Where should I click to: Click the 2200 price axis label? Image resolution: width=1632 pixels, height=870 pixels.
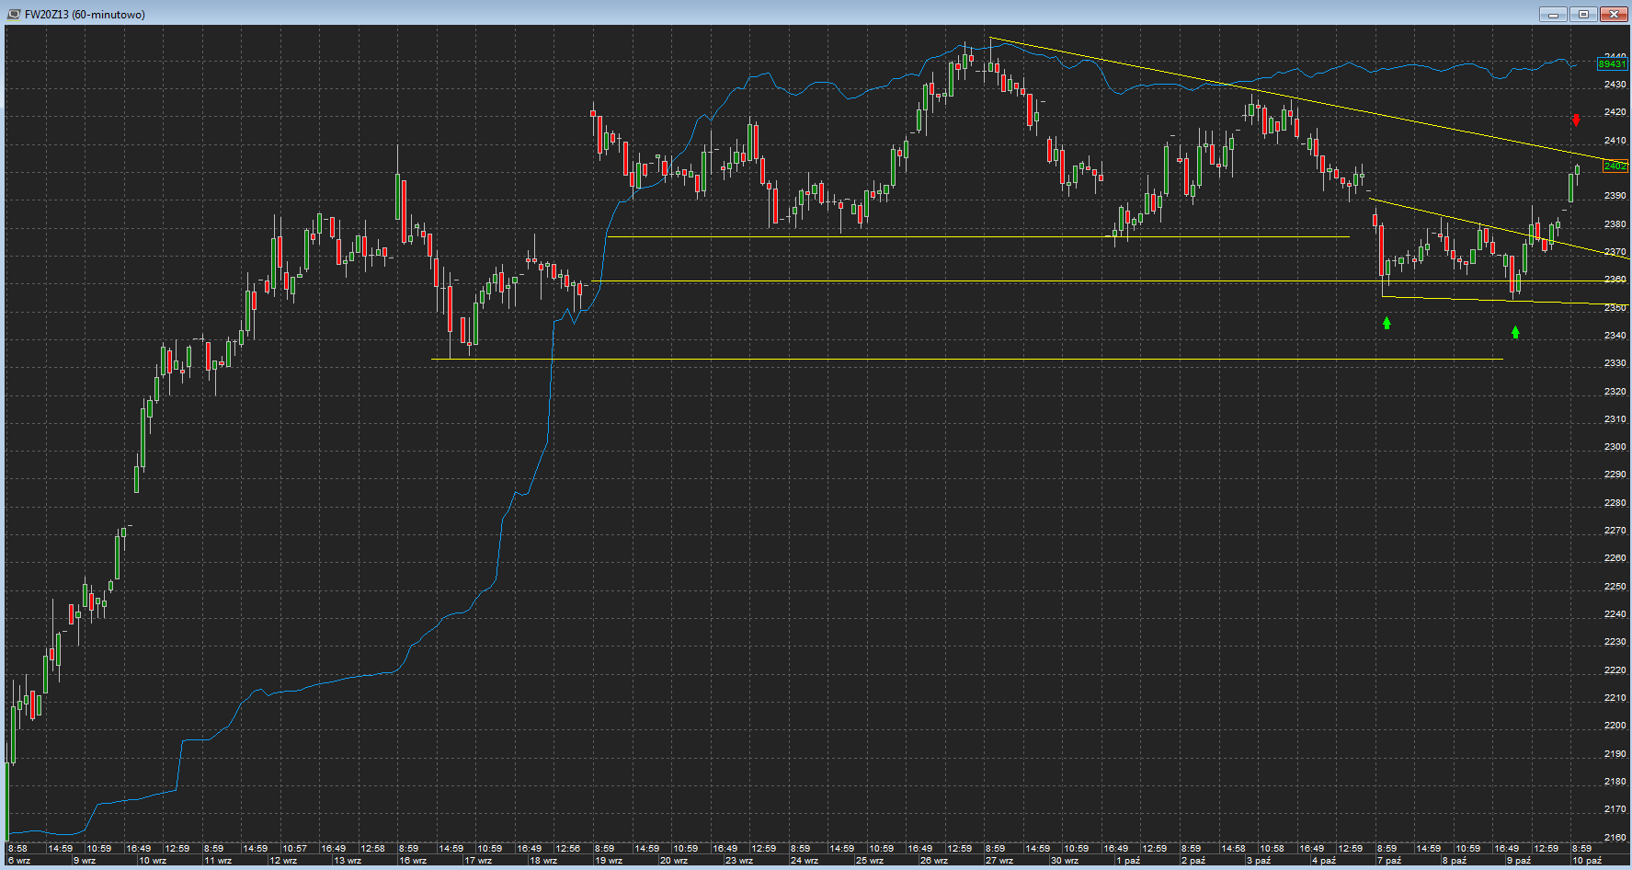(x=1615, y=726)
